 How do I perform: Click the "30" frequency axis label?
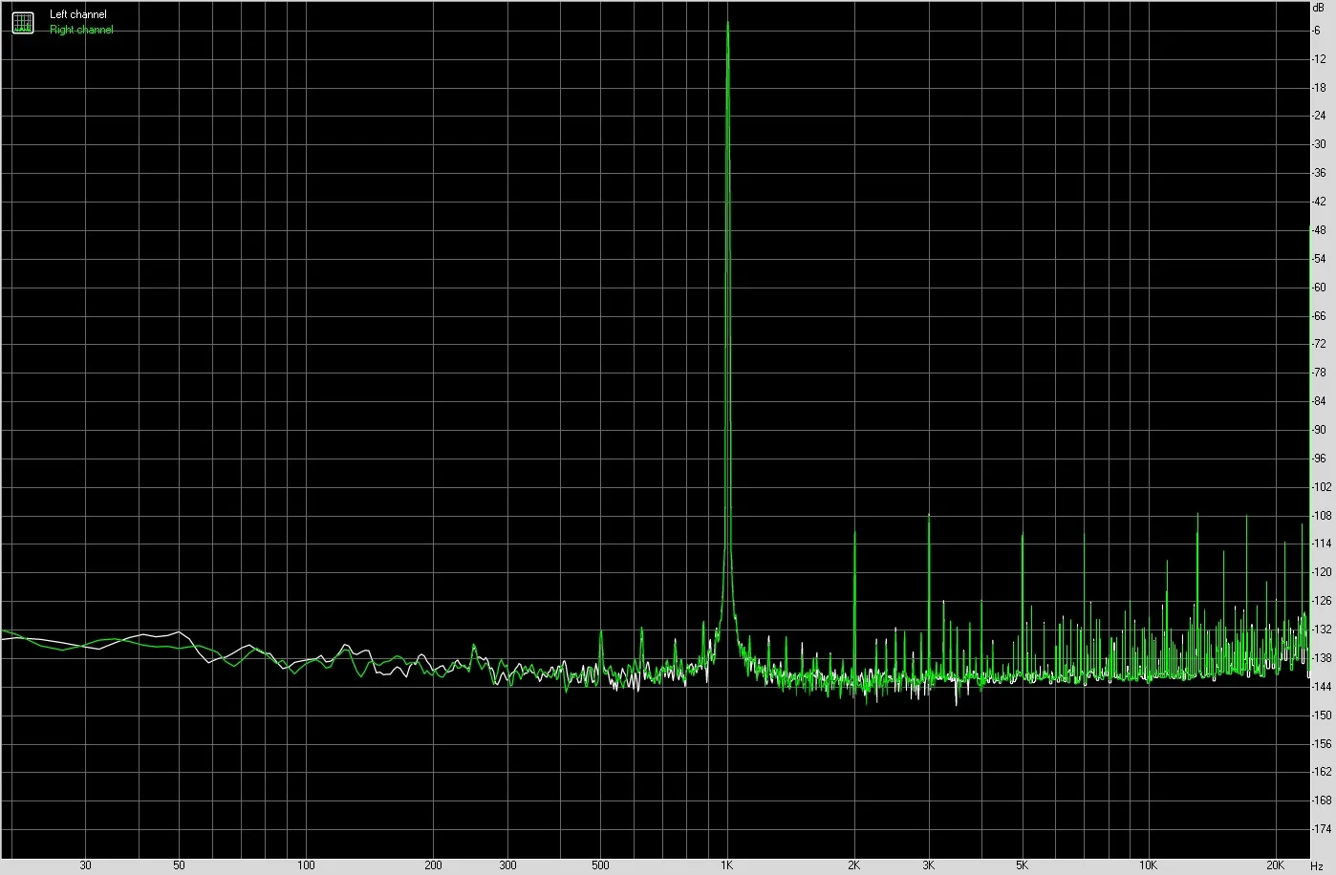point(85,865)
